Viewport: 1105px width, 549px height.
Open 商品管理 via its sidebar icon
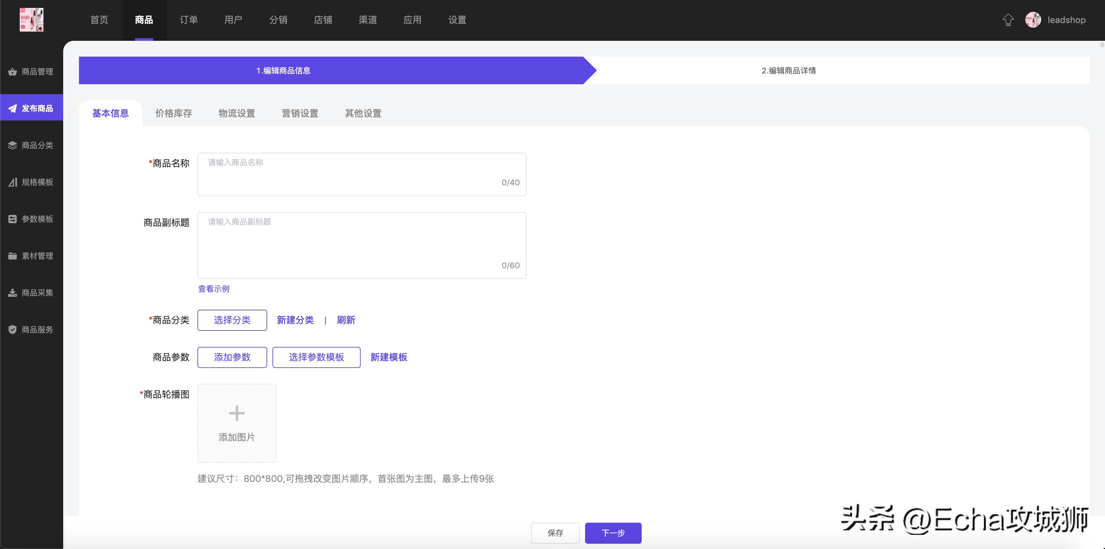pyautogui.click(x=13, y=72)
